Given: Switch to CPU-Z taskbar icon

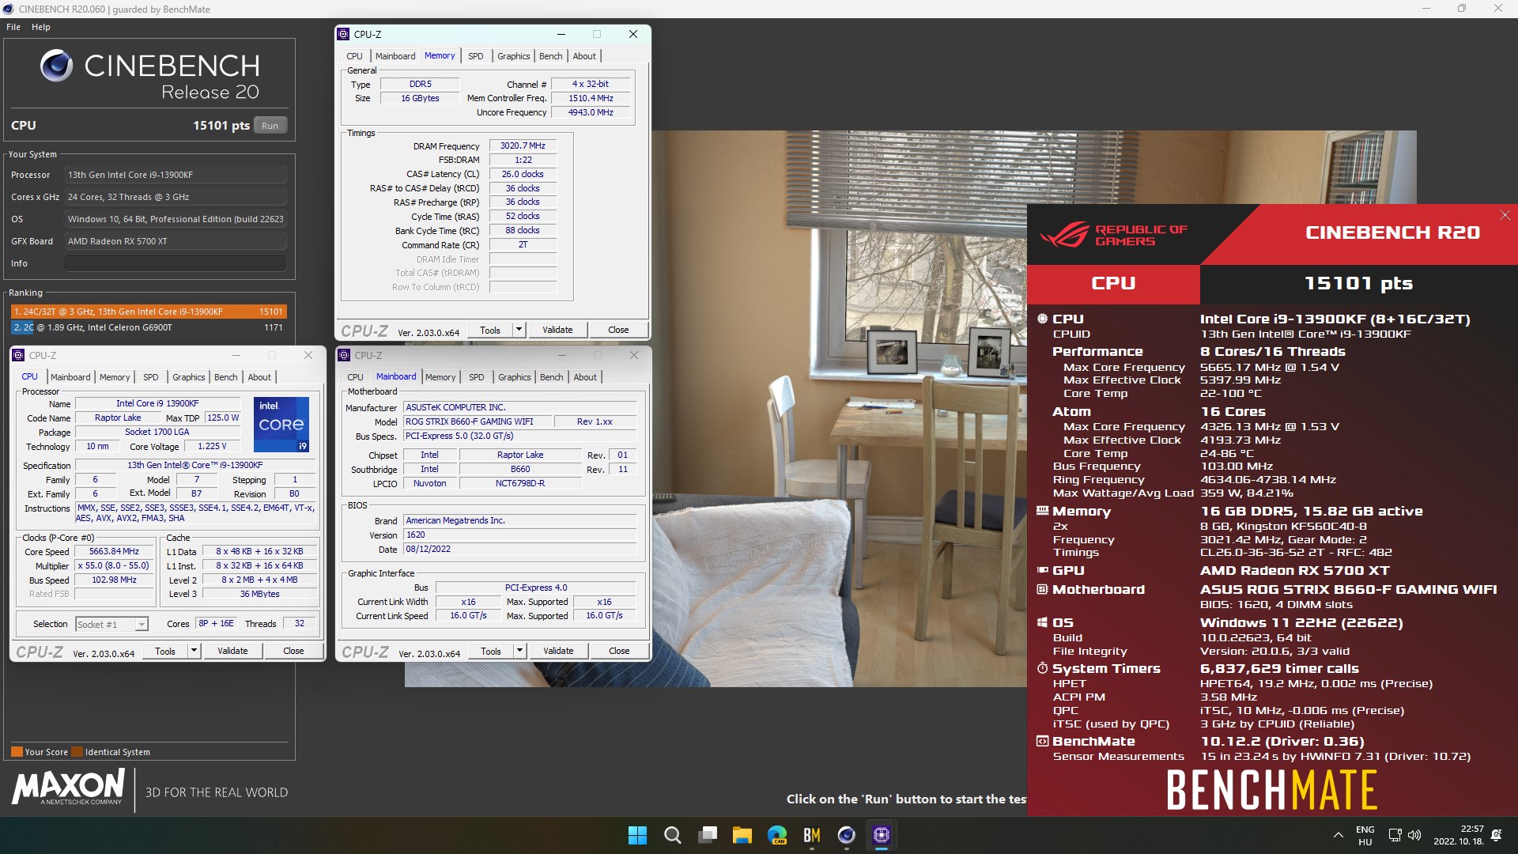Looking at the screenshot, I should tap(882, 835).
